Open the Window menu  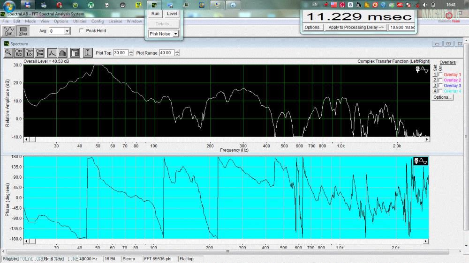pyautogui.click(x=134, y=21)
